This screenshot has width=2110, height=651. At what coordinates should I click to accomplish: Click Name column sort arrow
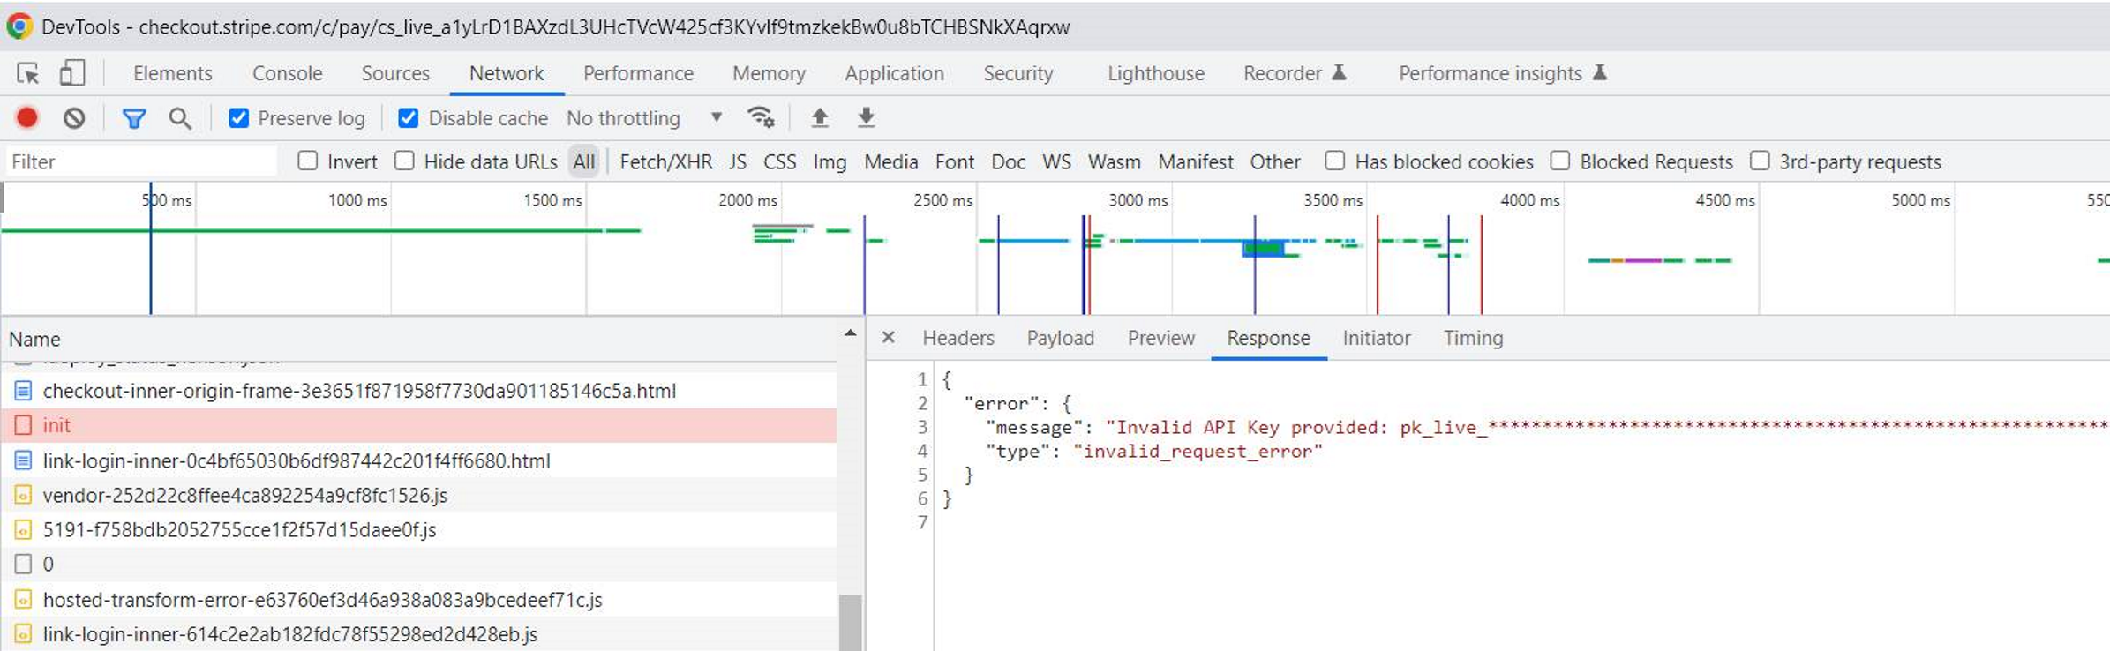pos(850,333)
